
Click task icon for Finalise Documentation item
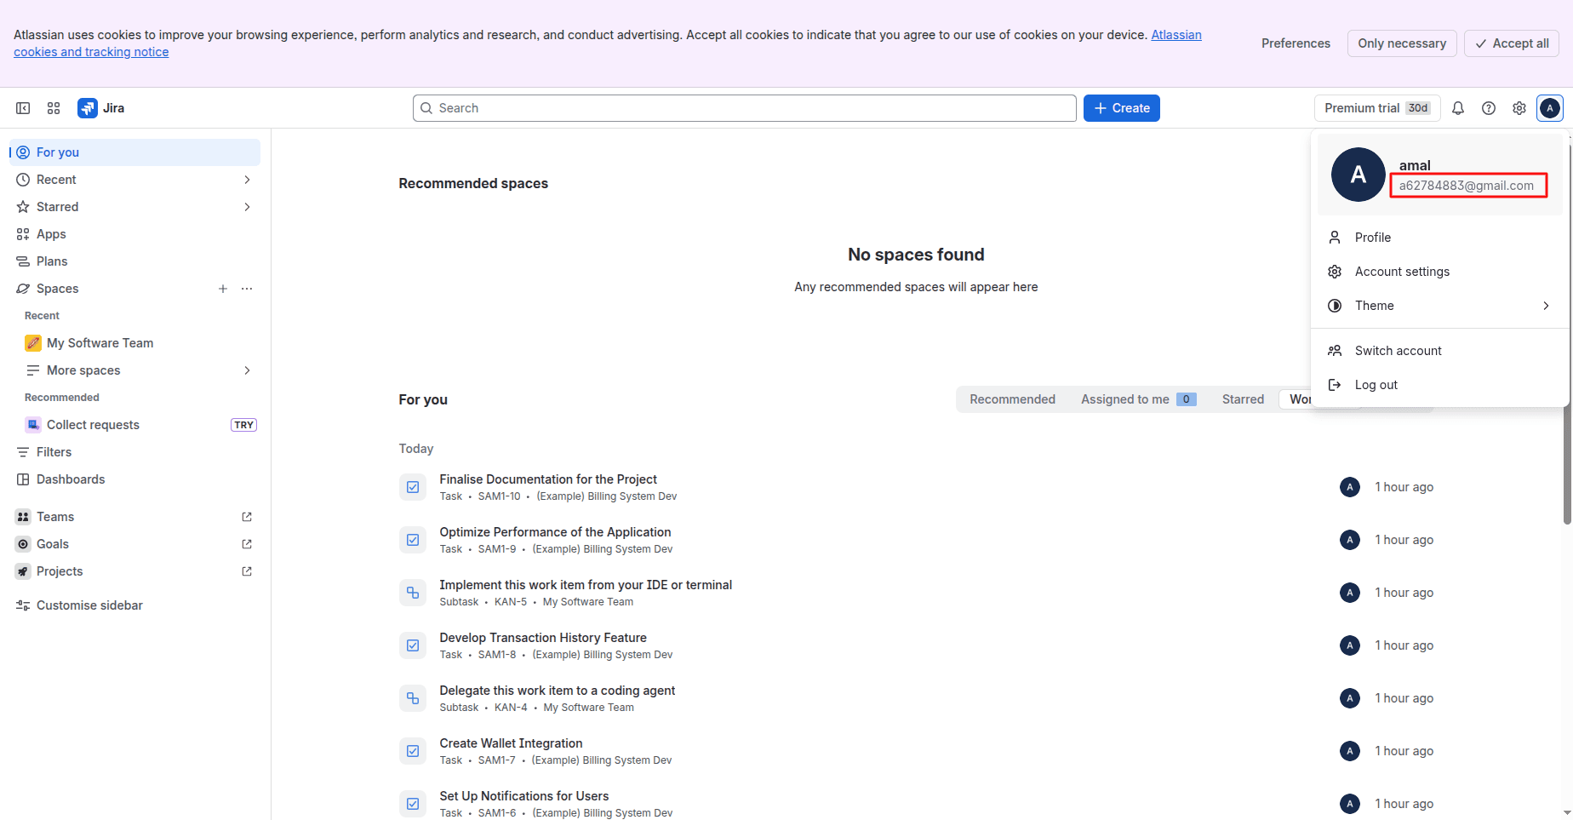click(x=413, y=487)
